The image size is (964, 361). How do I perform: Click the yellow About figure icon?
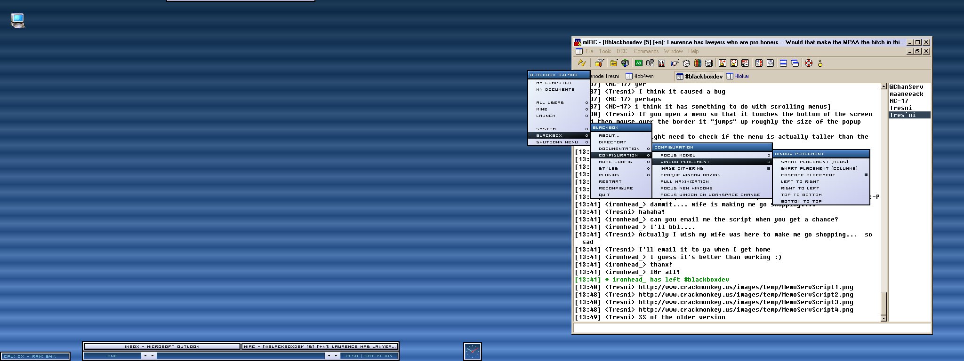tap(820, 63)
